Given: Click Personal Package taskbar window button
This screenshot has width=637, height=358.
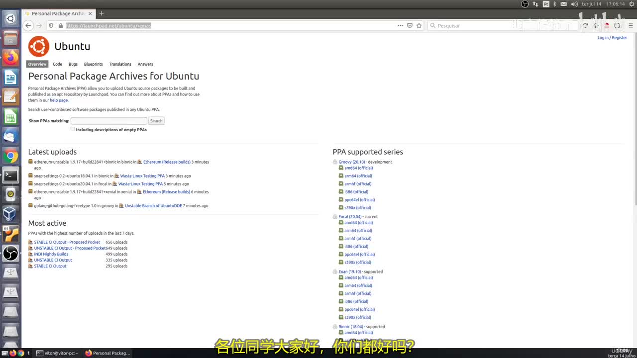Looking at the screenshot, I should point(107,353).
